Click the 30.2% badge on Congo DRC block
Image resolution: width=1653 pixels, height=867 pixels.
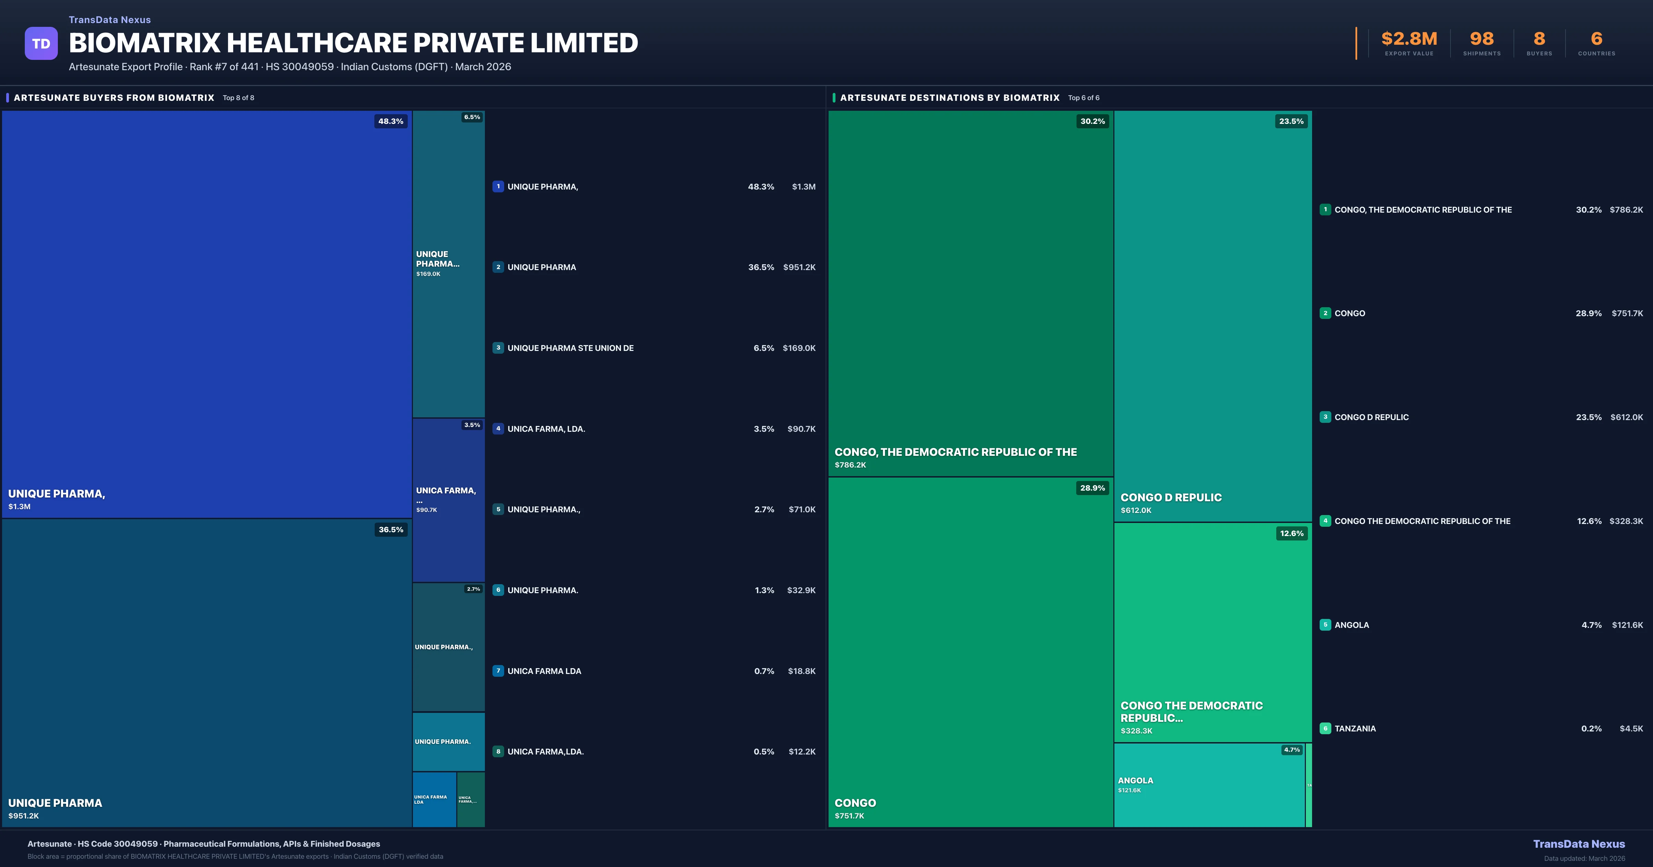point(1092,121)
